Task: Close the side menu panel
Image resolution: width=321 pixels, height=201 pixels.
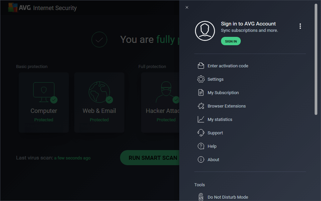Action: pyautogui.click(x=187, y=7)
